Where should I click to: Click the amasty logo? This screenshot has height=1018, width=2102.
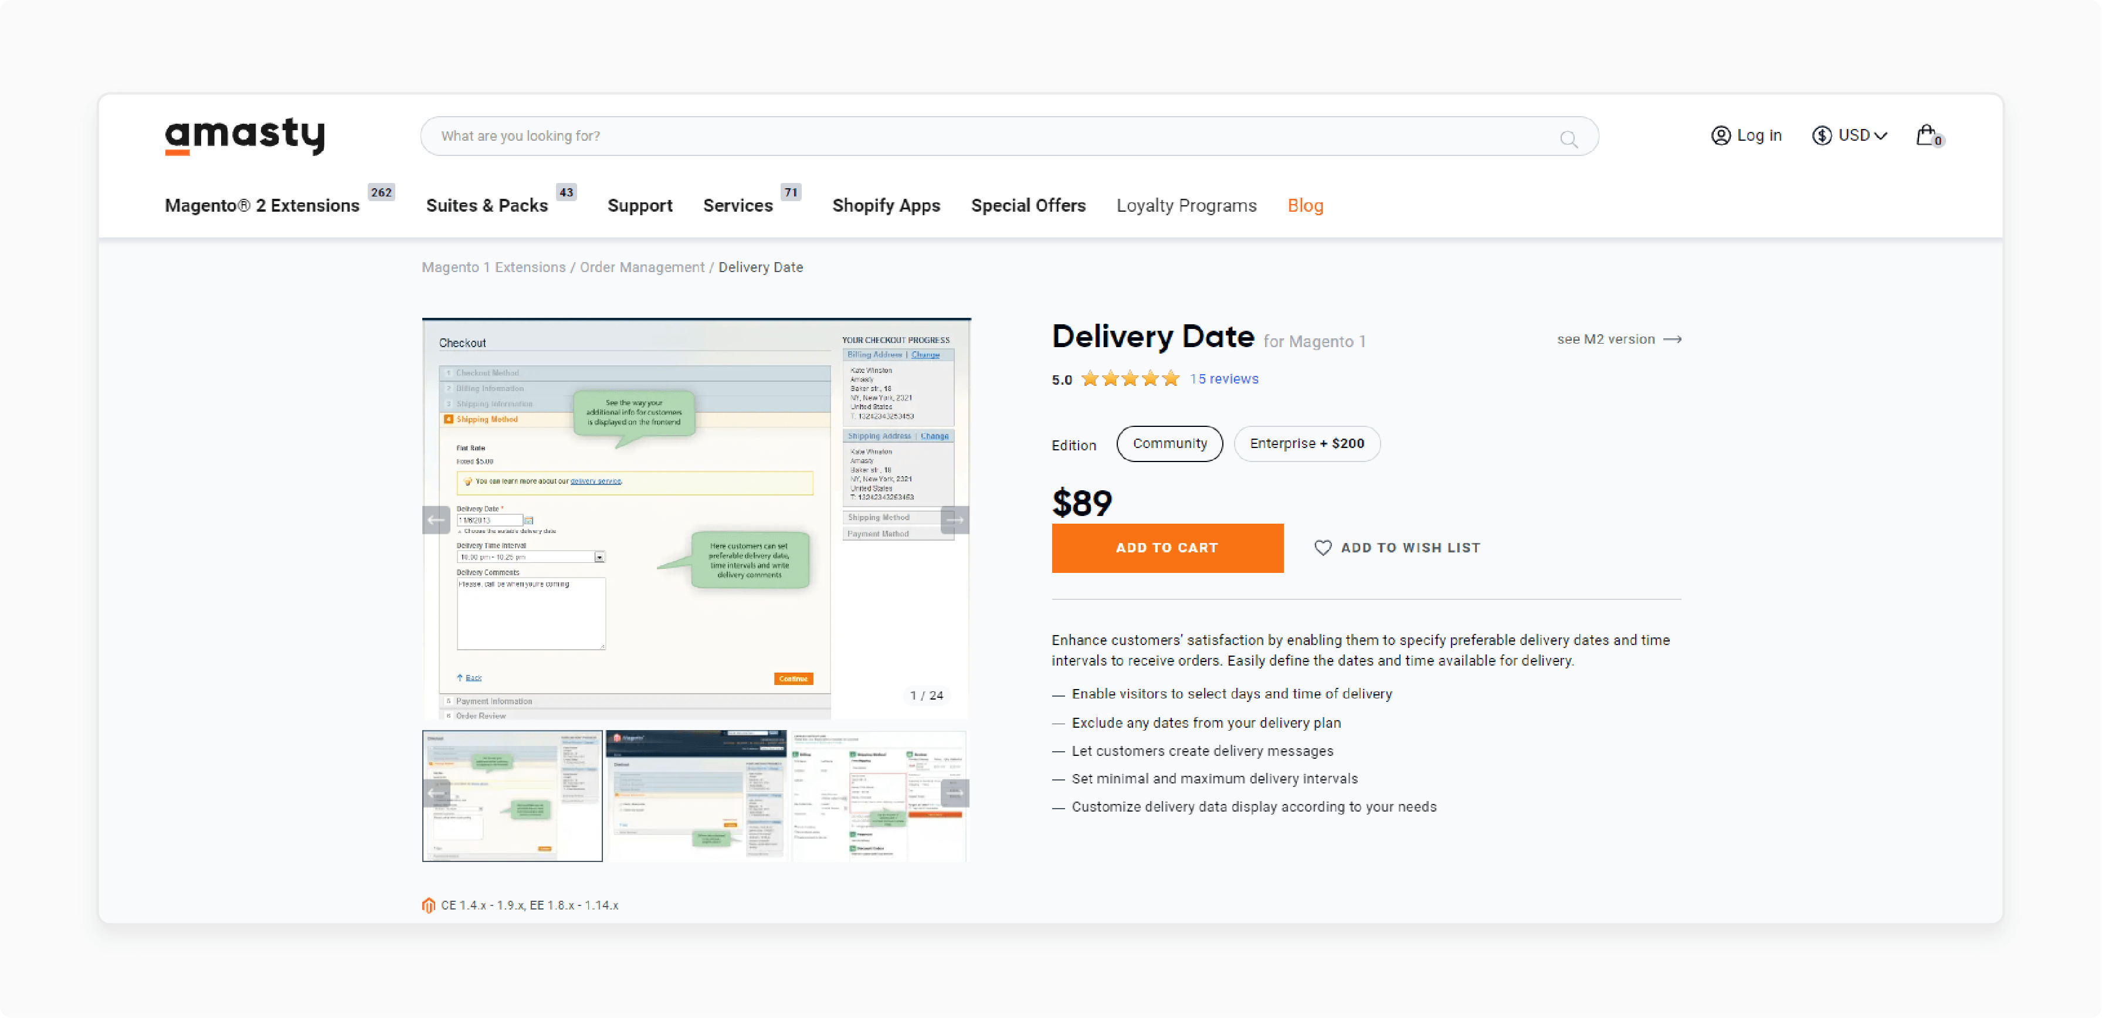click(245, 135)
